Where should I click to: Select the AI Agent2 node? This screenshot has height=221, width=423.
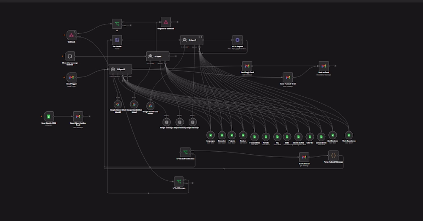120,69
